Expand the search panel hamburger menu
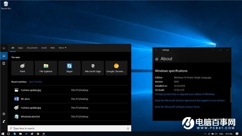Viewport: 242px width, 136px height. 4,48
